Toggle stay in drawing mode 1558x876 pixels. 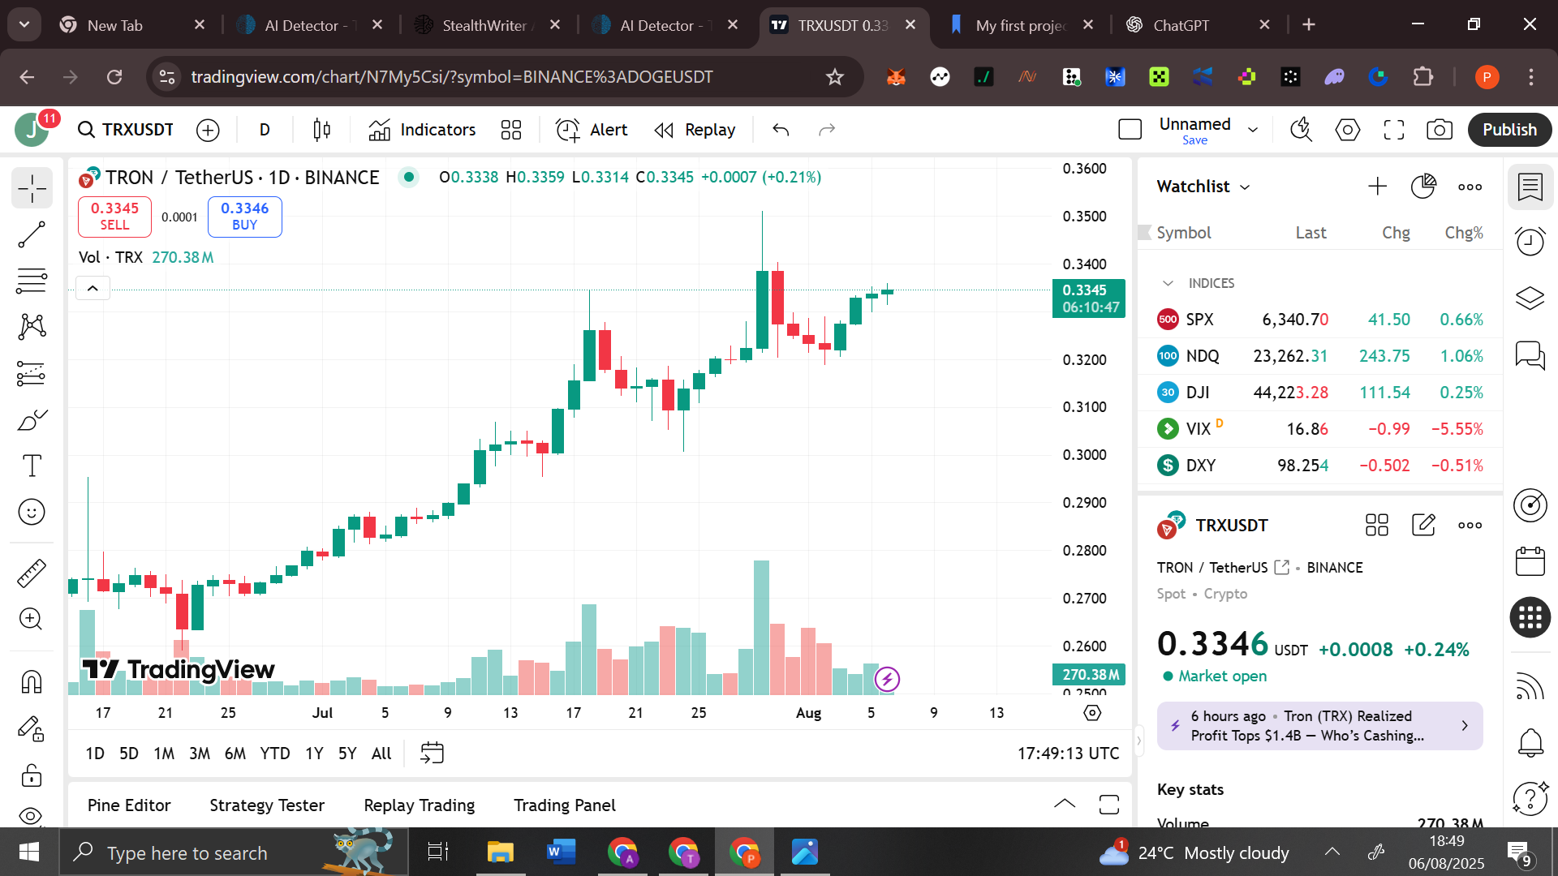32,728
